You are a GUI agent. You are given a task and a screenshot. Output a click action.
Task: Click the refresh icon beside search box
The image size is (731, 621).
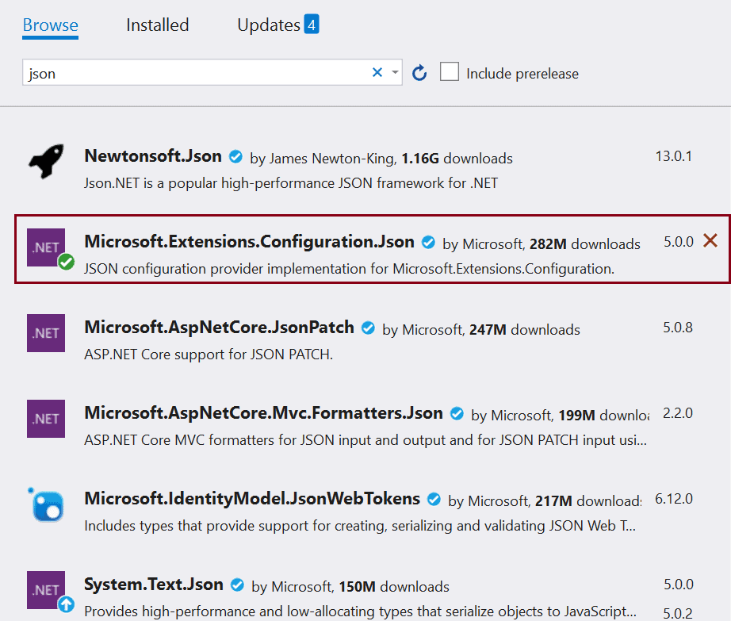click(419, 74)
